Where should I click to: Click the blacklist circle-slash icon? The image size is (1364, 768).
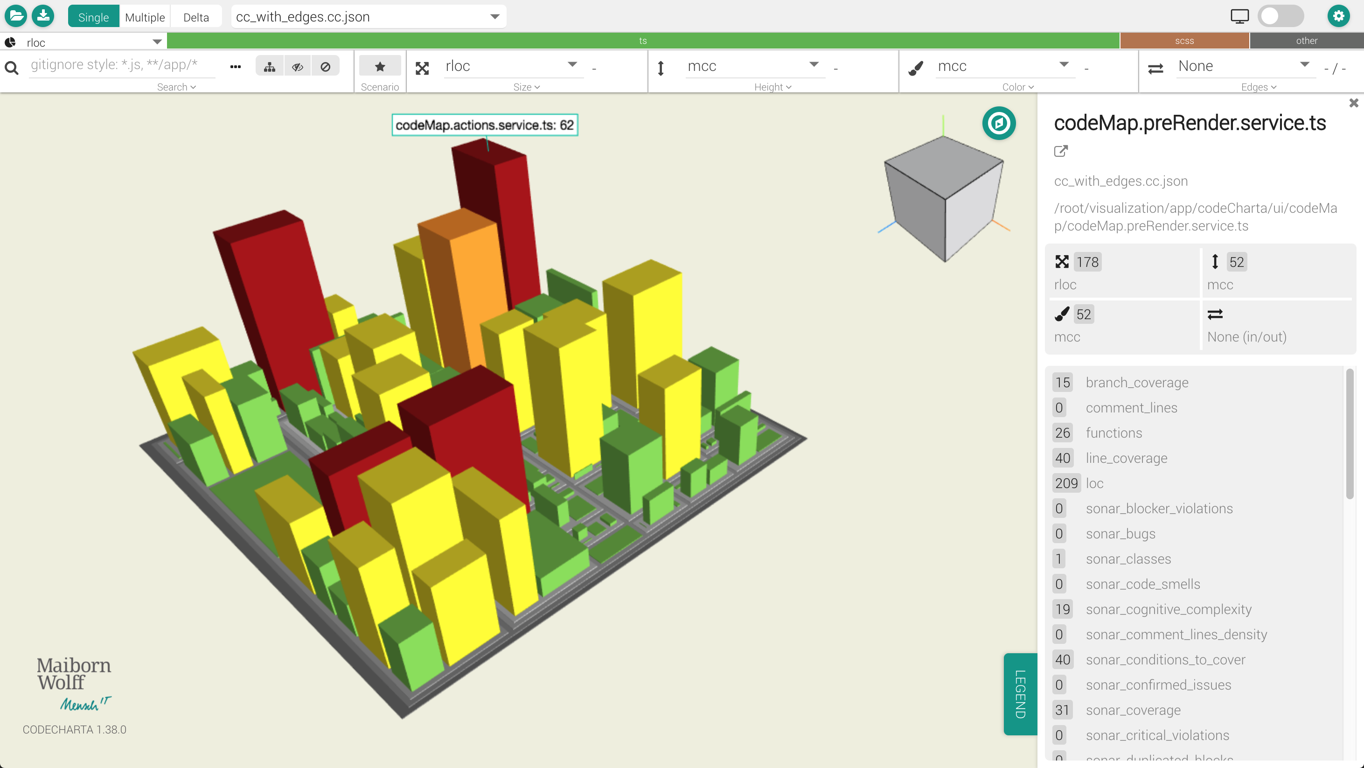325,67
